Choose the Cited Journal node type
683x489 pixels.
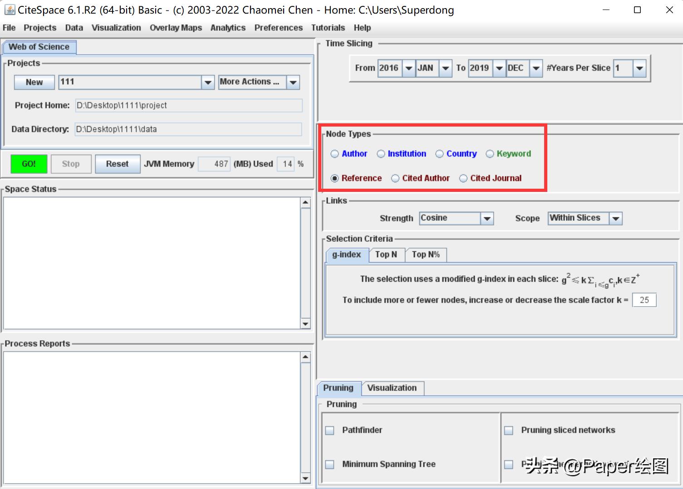(x=463, y=178)
